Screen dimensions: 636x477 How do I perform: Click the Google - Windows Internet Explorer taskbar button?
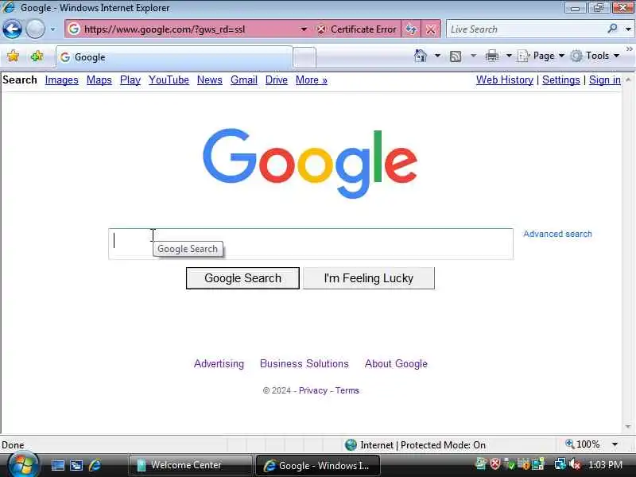click(318, 465)
